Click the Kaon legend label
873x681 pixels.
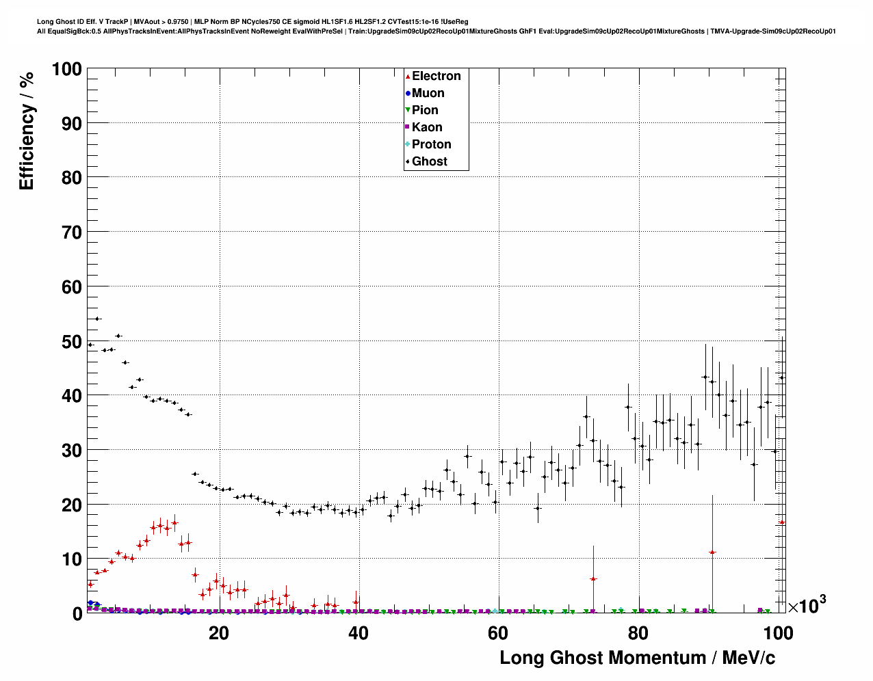pyautogui.click(x=427, y=127)
